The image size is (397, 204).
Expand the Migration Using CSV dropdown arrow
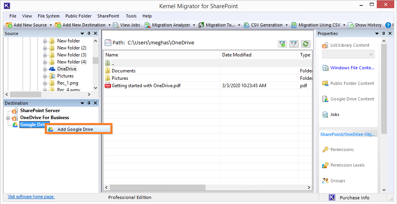[x=344, y=25]
